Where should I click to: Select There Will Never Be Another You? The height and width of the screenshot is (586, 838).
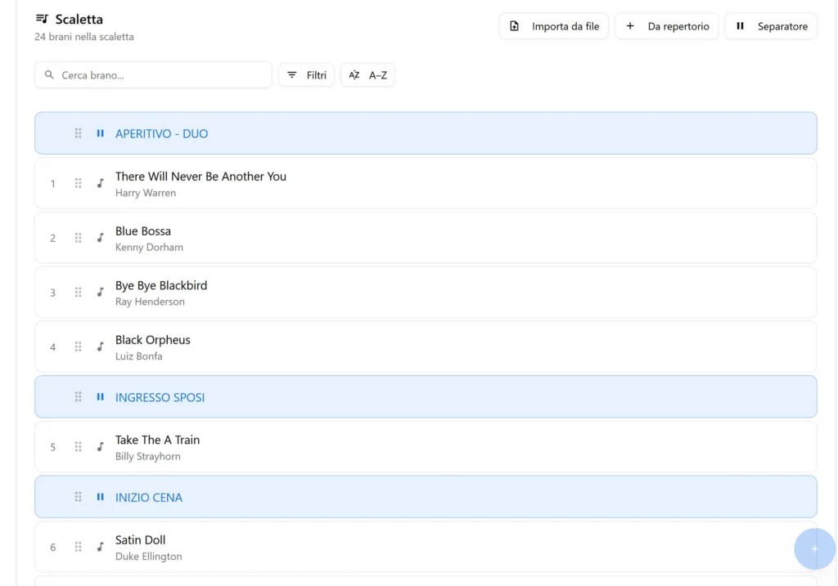[x=200, y=177]
